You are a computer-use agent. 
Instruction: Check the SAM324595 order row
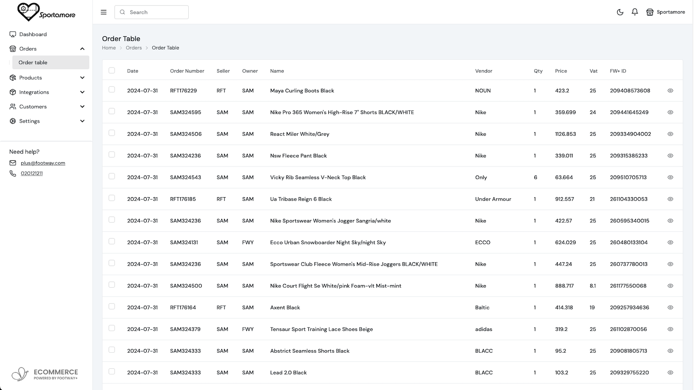tap(112, 111)
